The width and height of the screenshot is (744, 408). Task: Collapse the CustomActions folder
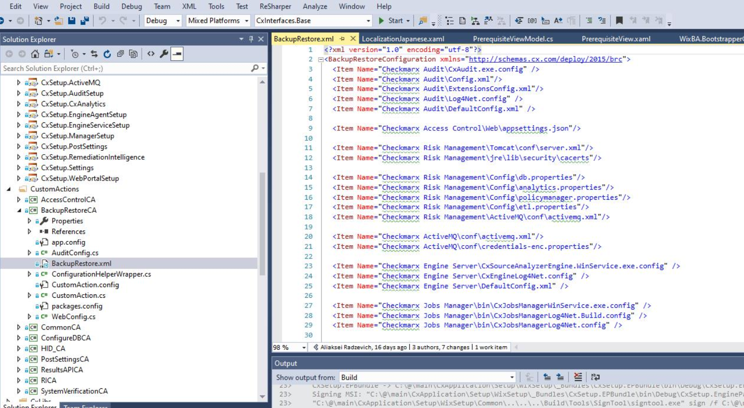9,189
